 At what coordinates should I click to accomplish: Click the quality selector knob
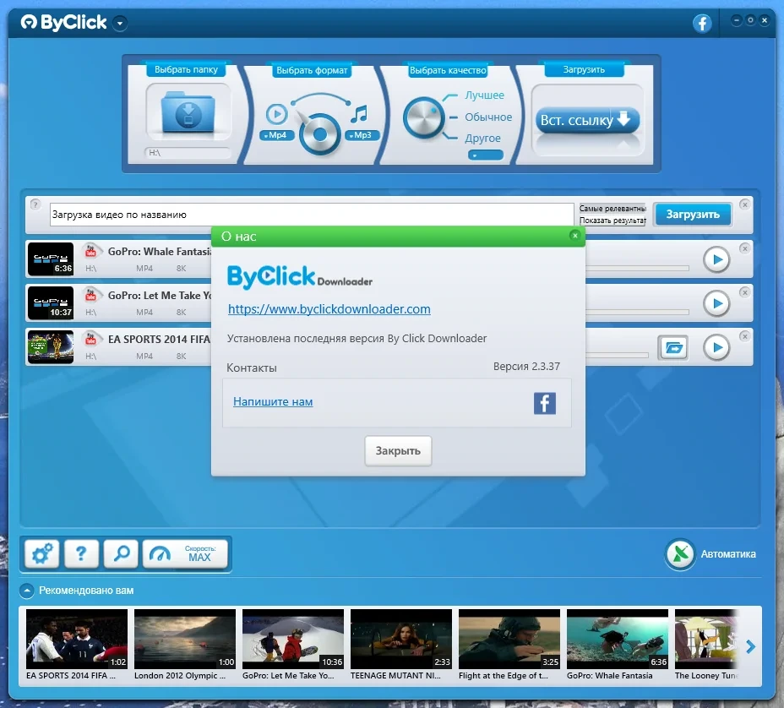pos(423,118)
